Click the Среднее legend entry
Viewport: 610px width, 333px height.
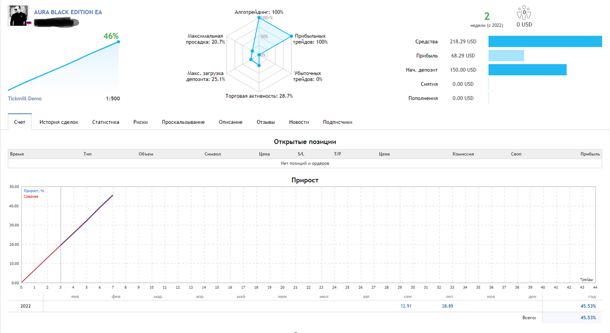31,196
